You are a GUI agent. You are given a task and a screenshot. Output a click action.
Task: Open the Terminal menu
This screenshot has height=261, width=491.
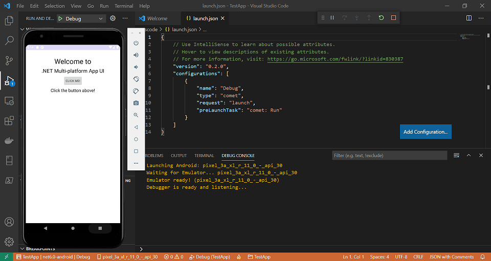point(124,6)
